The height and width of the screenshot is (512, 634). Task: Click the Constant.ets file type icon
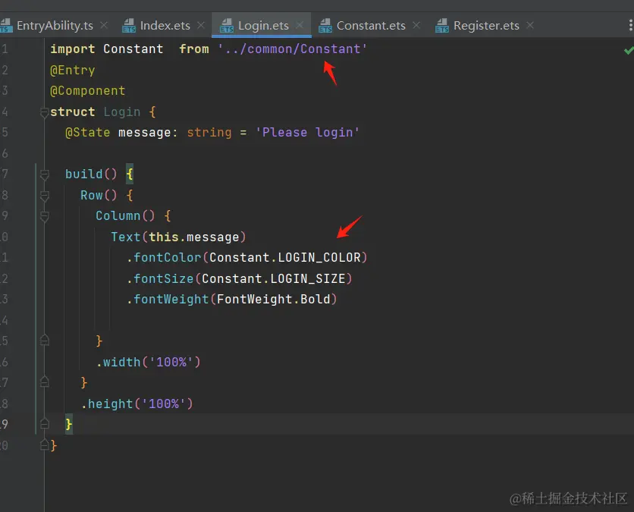click(x=325, y=26)
